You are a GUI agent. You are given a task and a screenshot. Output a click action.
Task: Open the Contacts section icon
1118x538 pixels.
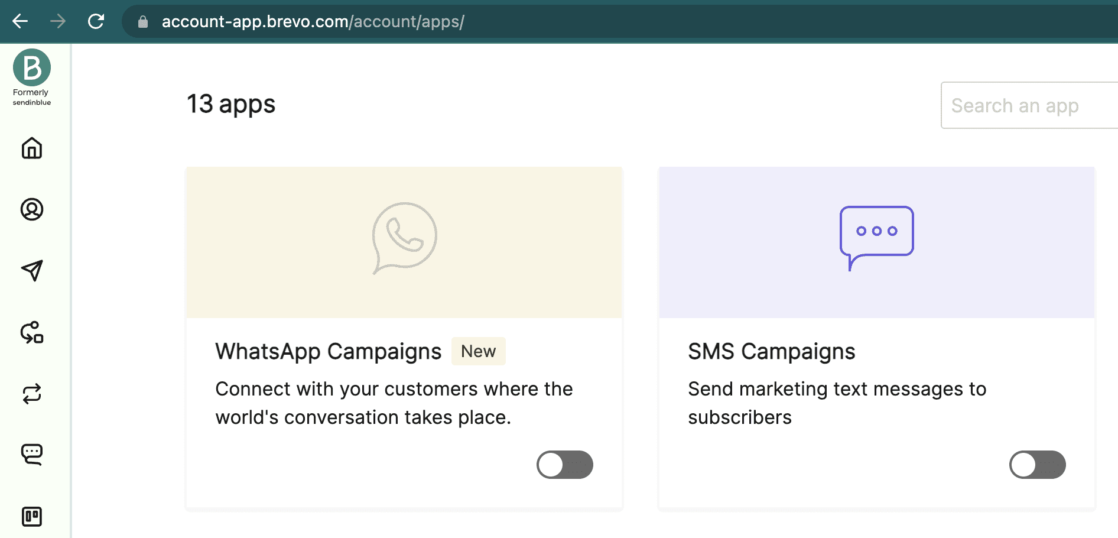point(31,210)
